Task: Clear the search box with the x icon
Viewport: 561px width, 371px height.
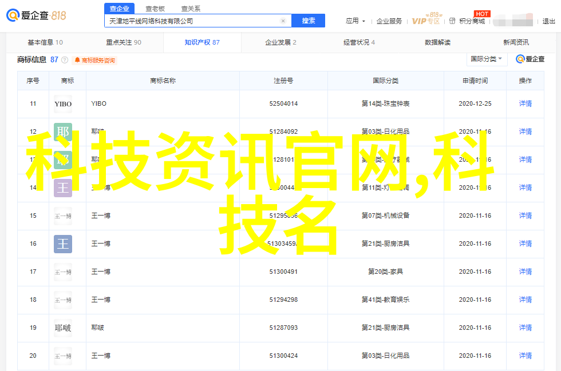Action: [x=283, y=21]
